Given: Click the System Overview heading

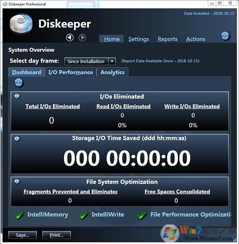Looking at the screenshot, I should 31,50.
